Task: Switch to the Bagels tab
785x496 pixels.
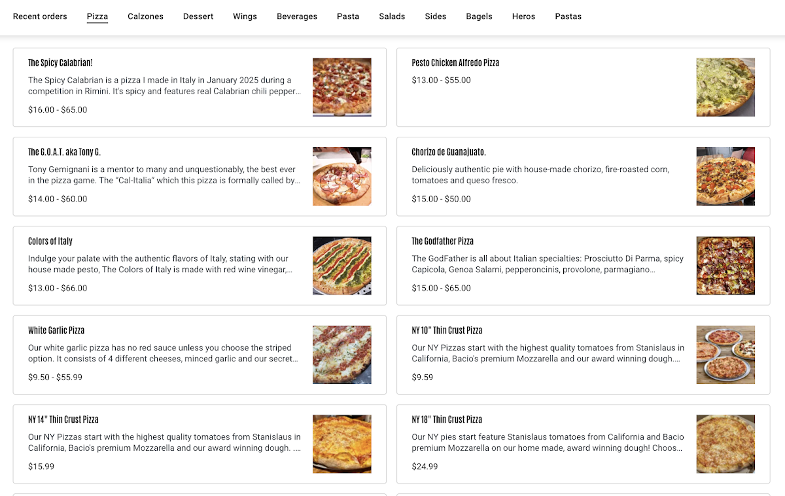Action: (479, 16)
